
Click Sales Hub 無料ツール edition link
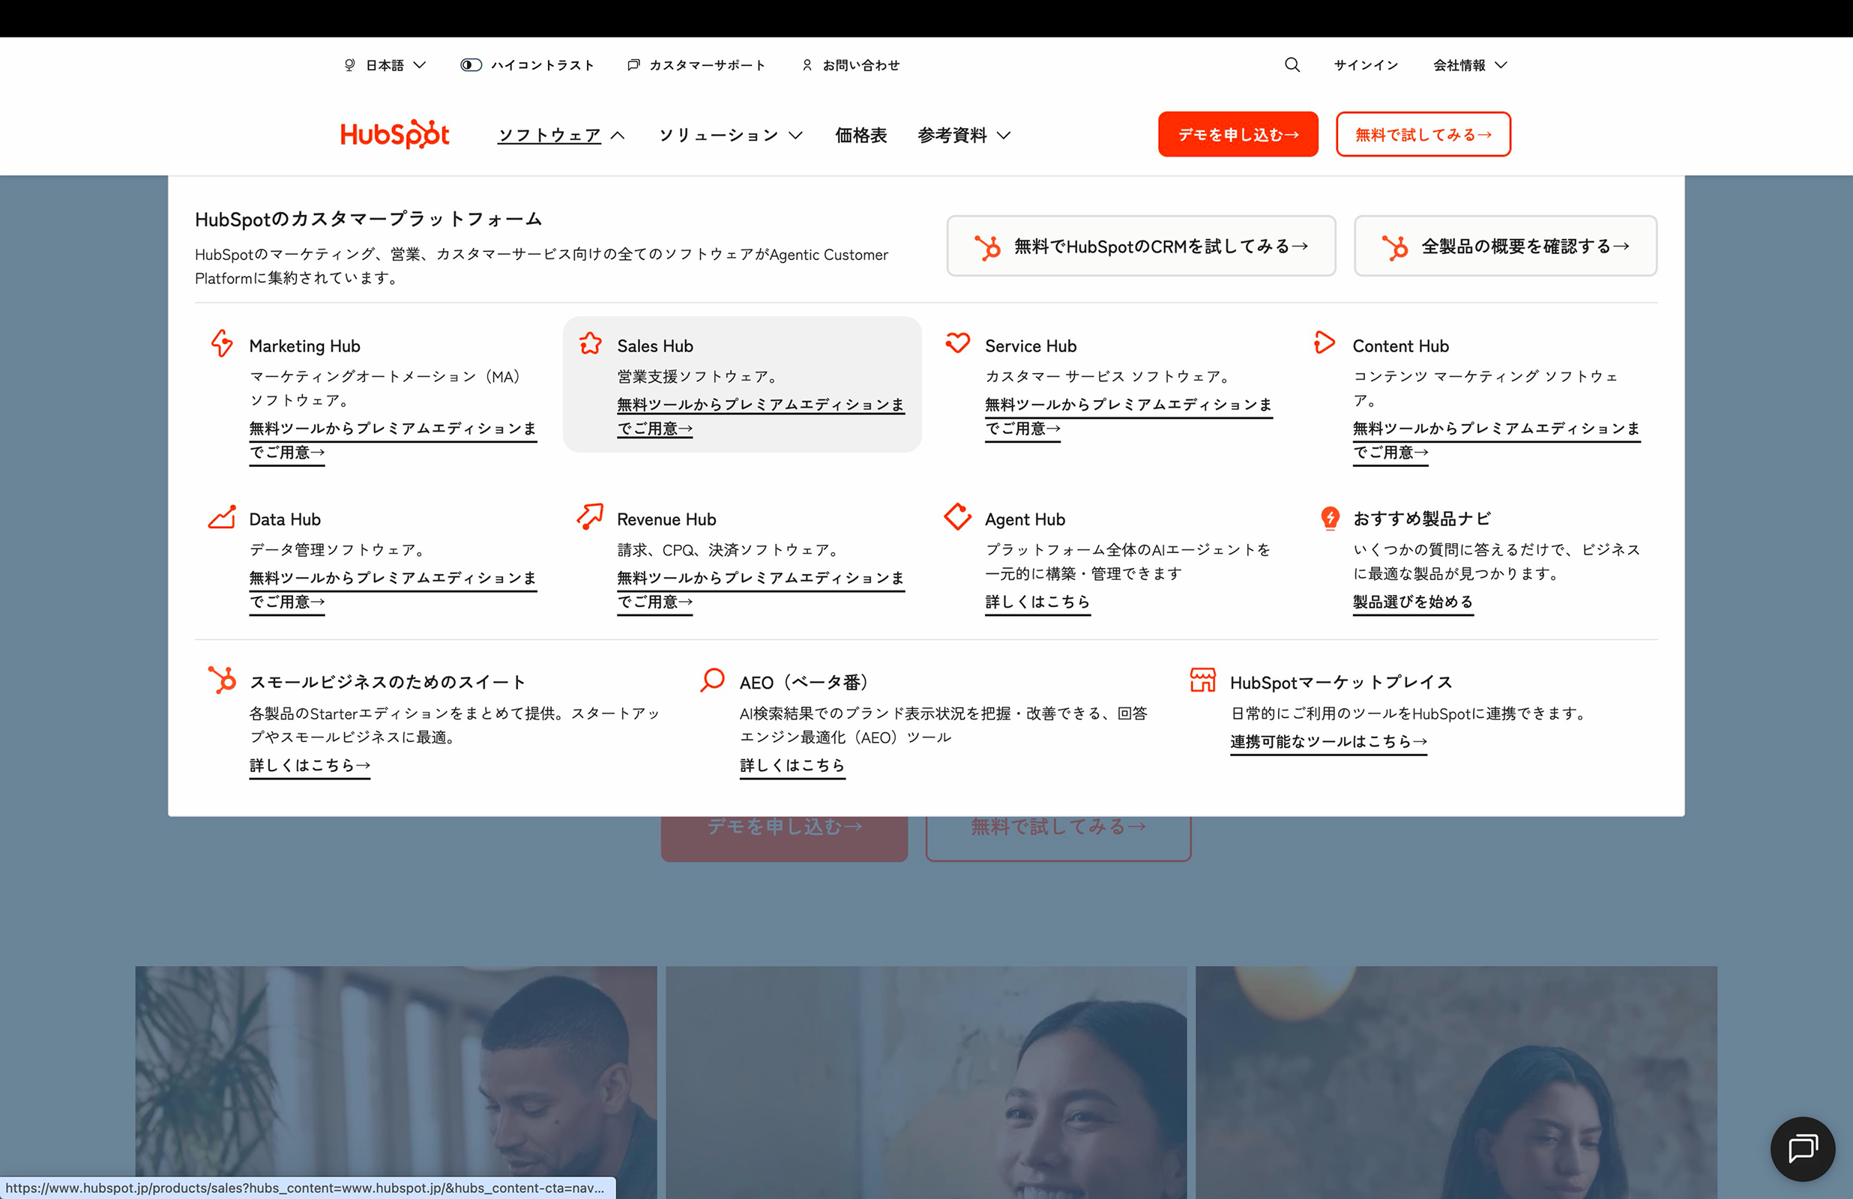[760, 417]
